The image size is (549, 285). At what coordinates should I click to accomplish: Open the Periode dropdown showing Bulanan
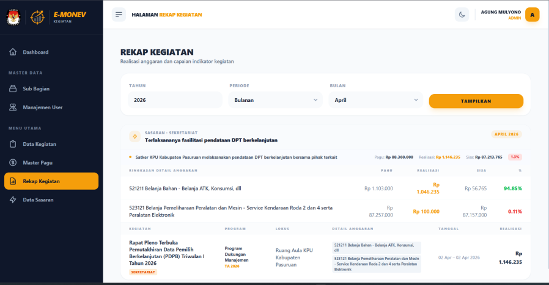pyautogui.click(x=275, y=100)
